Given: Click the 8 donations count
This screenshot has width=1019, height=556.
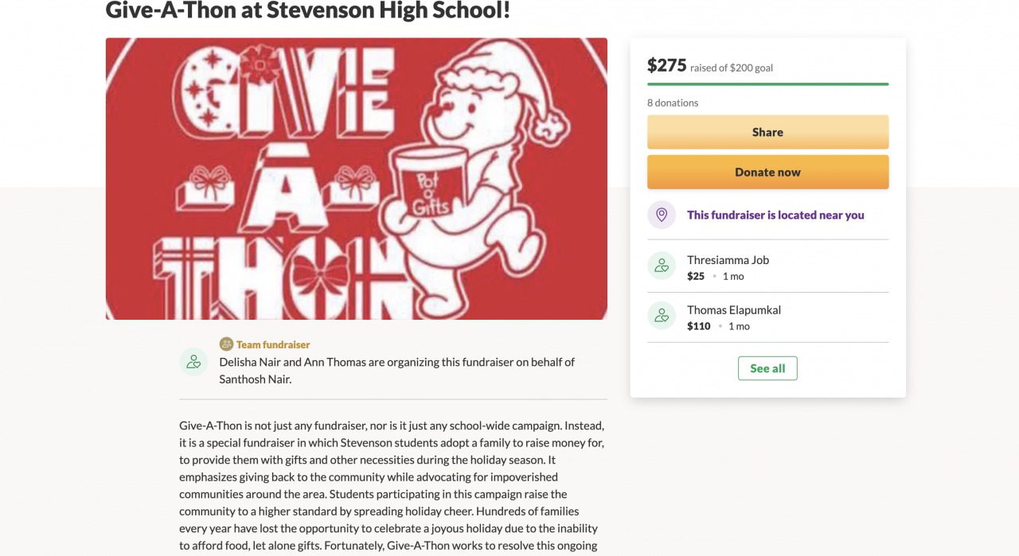Looking at the screenshot, I should (x=673, y=103).
